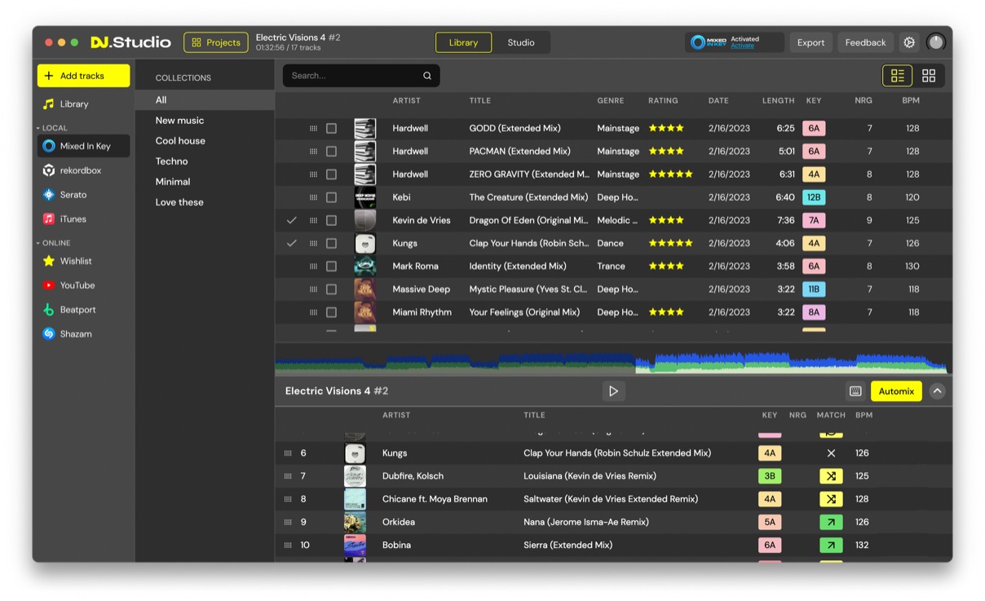This screenshot has height=601, width=985.
Task: Uncheck the Kungs Clap Your Hands track
Action: tap(332, 243)
